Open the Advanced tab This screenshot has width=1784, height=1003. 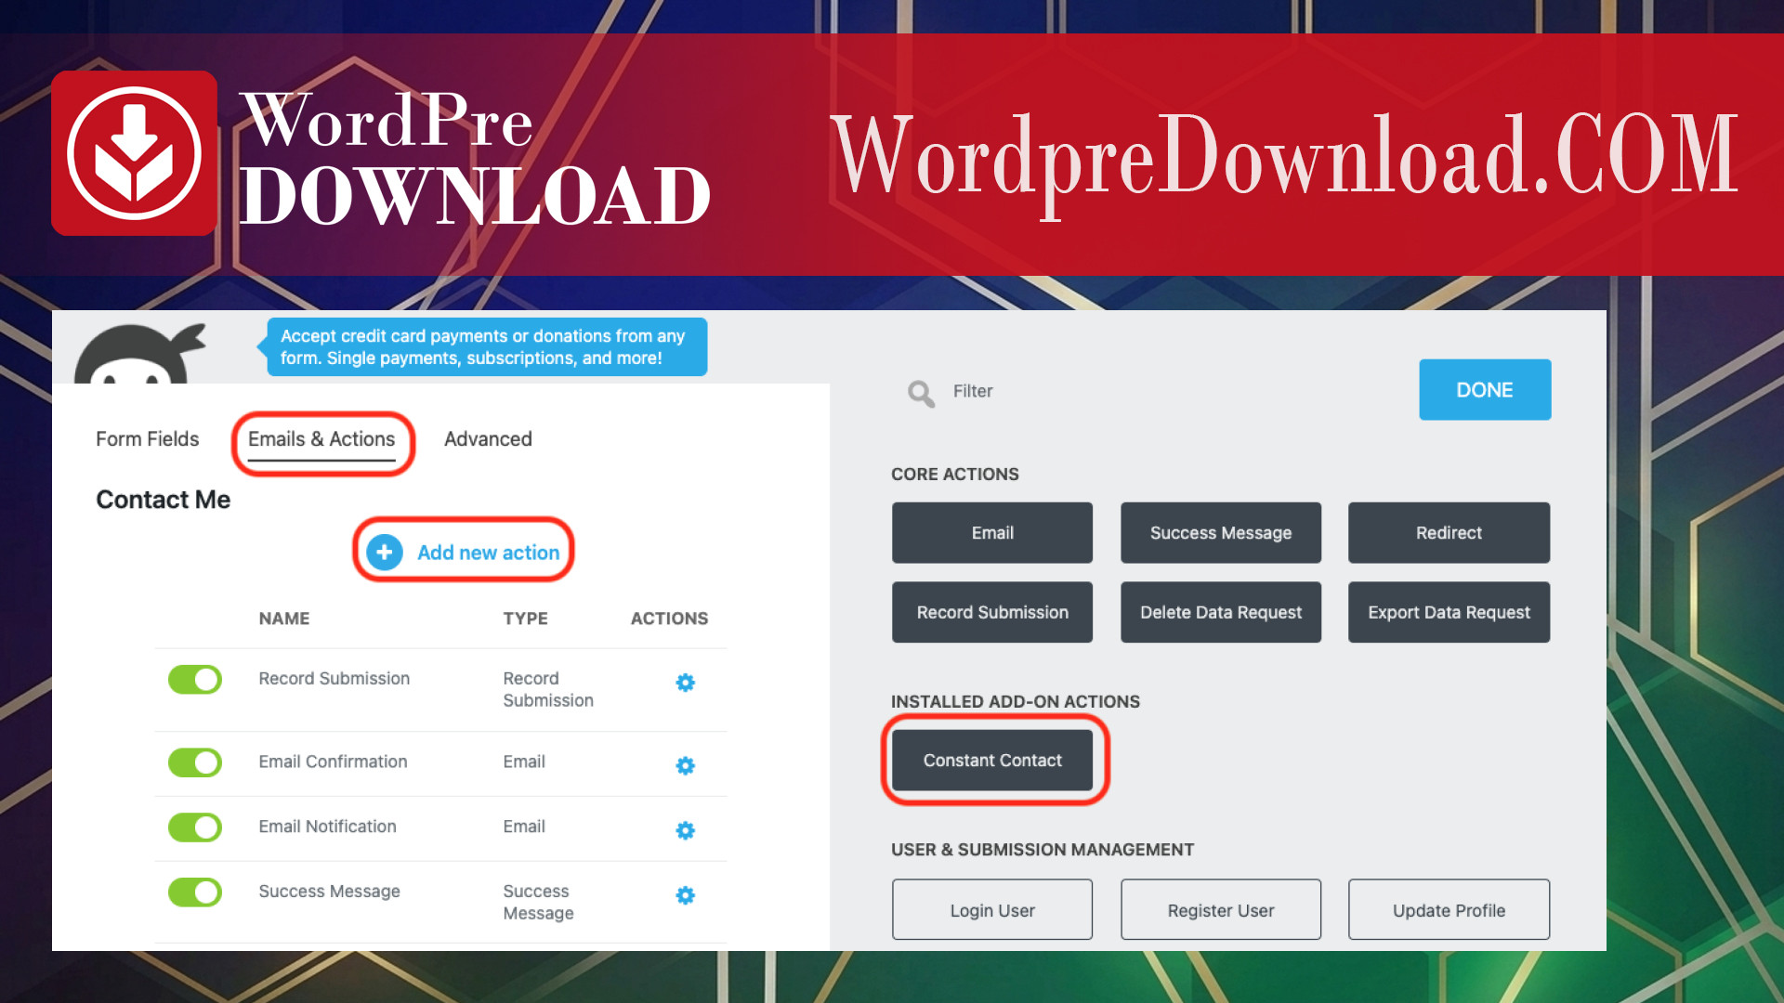pyautogui.click(x=488, y=439)
